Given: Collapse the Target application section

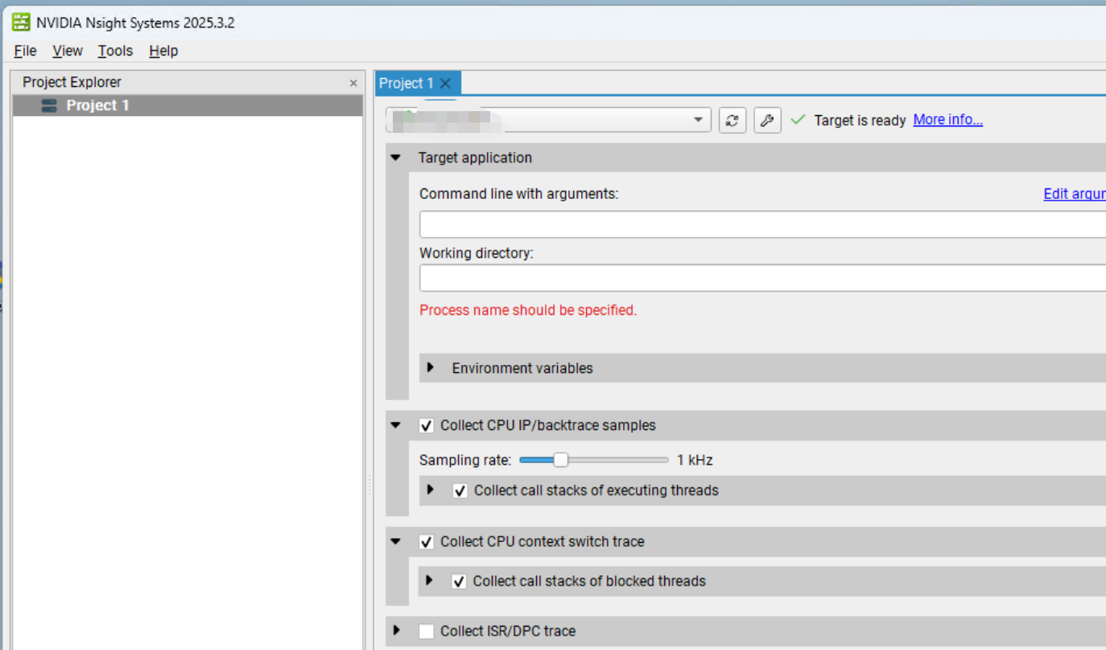Looking at the screenshot, I should (394, 157).
